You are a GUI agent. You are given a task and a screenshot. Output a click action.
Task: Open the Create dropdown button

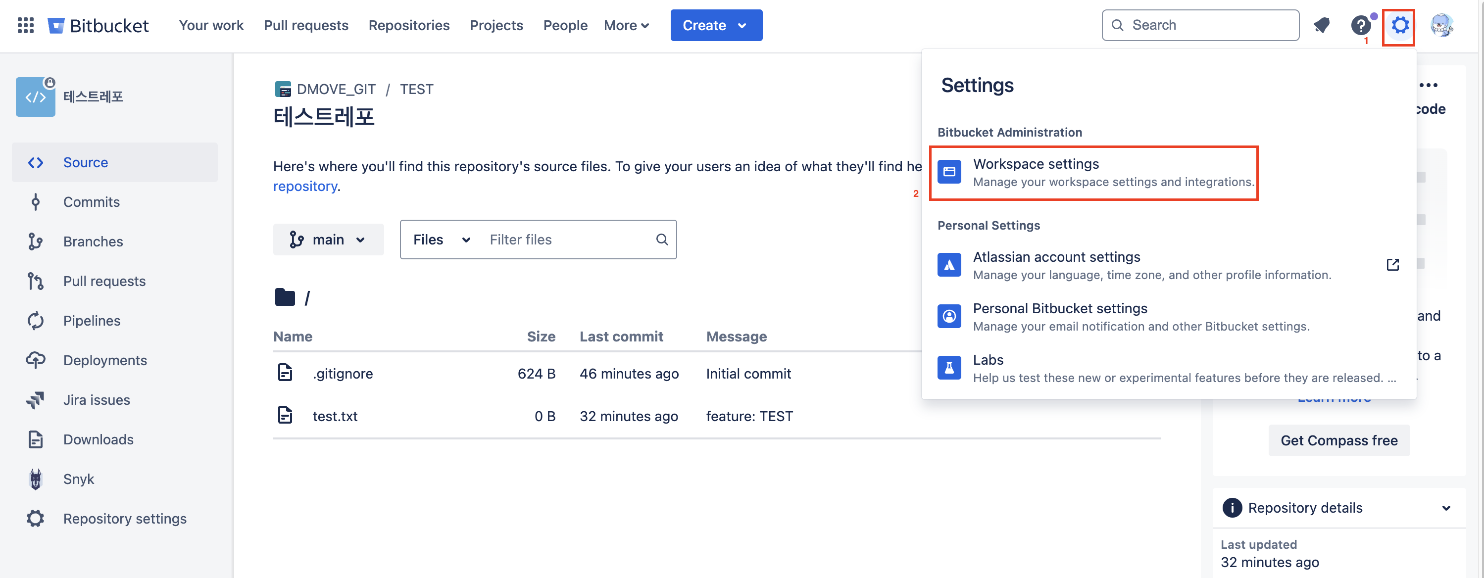point(715,25)
